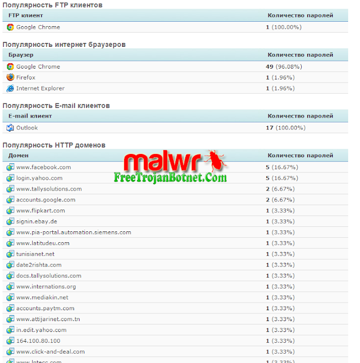The image size is (360, 363).
Task: Select the 164.100.80.100 address text
Action: coord(38,341)
